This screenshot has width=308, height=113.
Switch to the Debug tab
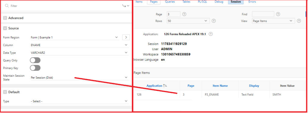[219, 2]
